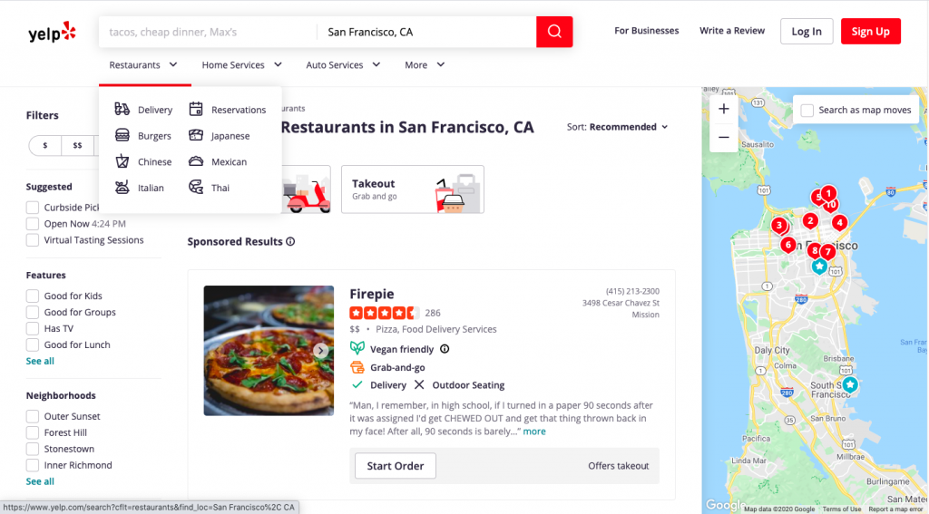
Task: Click the Yelp logo
Action: pyautogui.click(x=53, y=33)
